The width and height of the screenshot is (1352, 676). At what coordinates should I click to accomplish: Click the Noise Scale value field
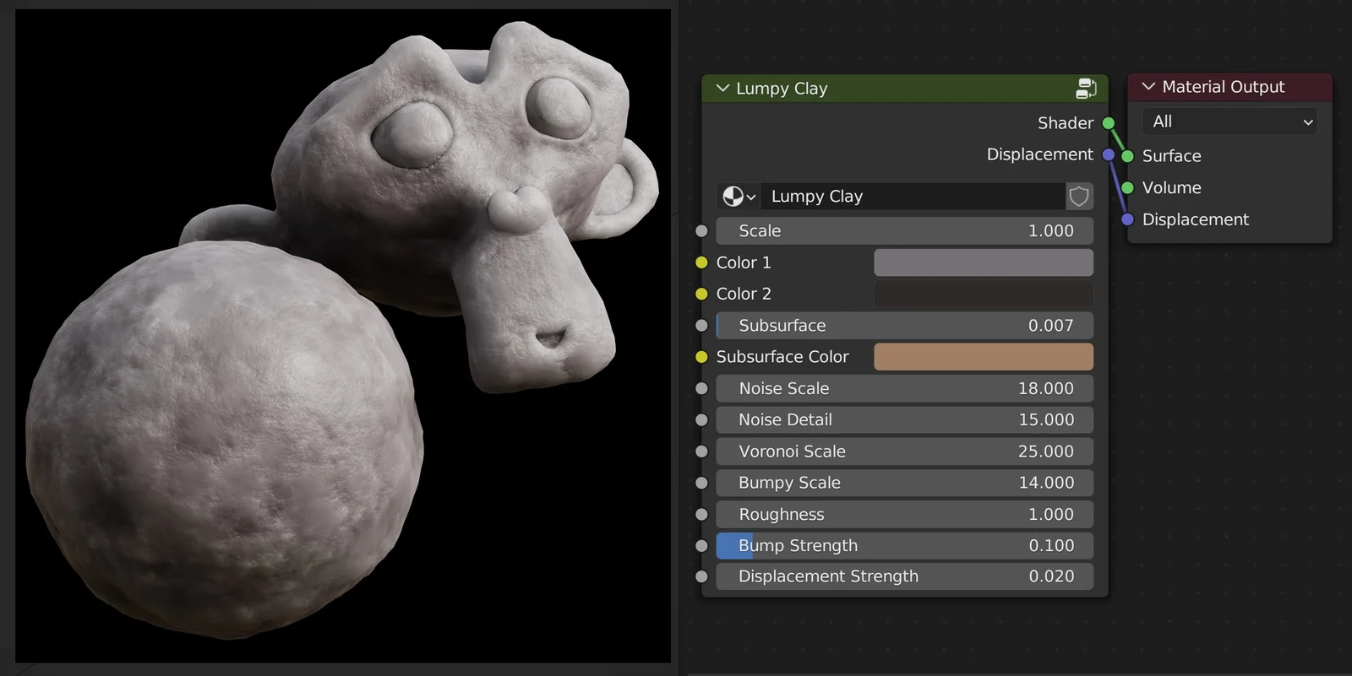click(x=904, y=388)
